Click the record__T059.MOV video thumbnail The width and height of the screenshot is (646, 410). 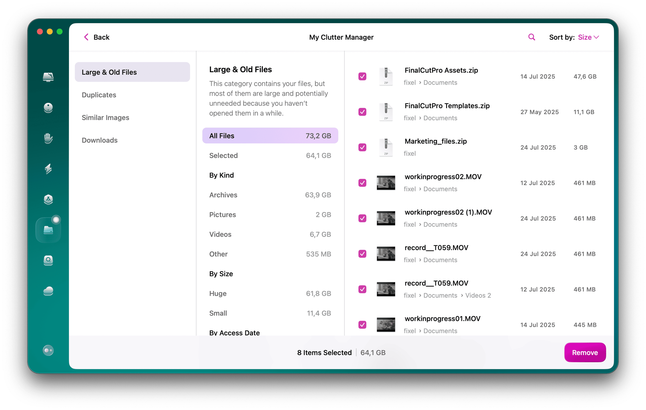pos(386,253)
